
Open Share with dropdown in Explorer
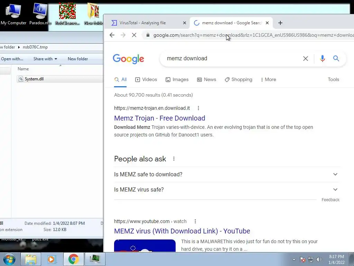(45, 59)
